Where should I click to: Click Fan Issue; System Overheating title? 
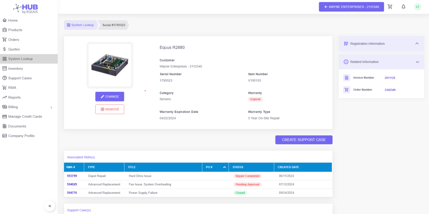tap(150, 184)
